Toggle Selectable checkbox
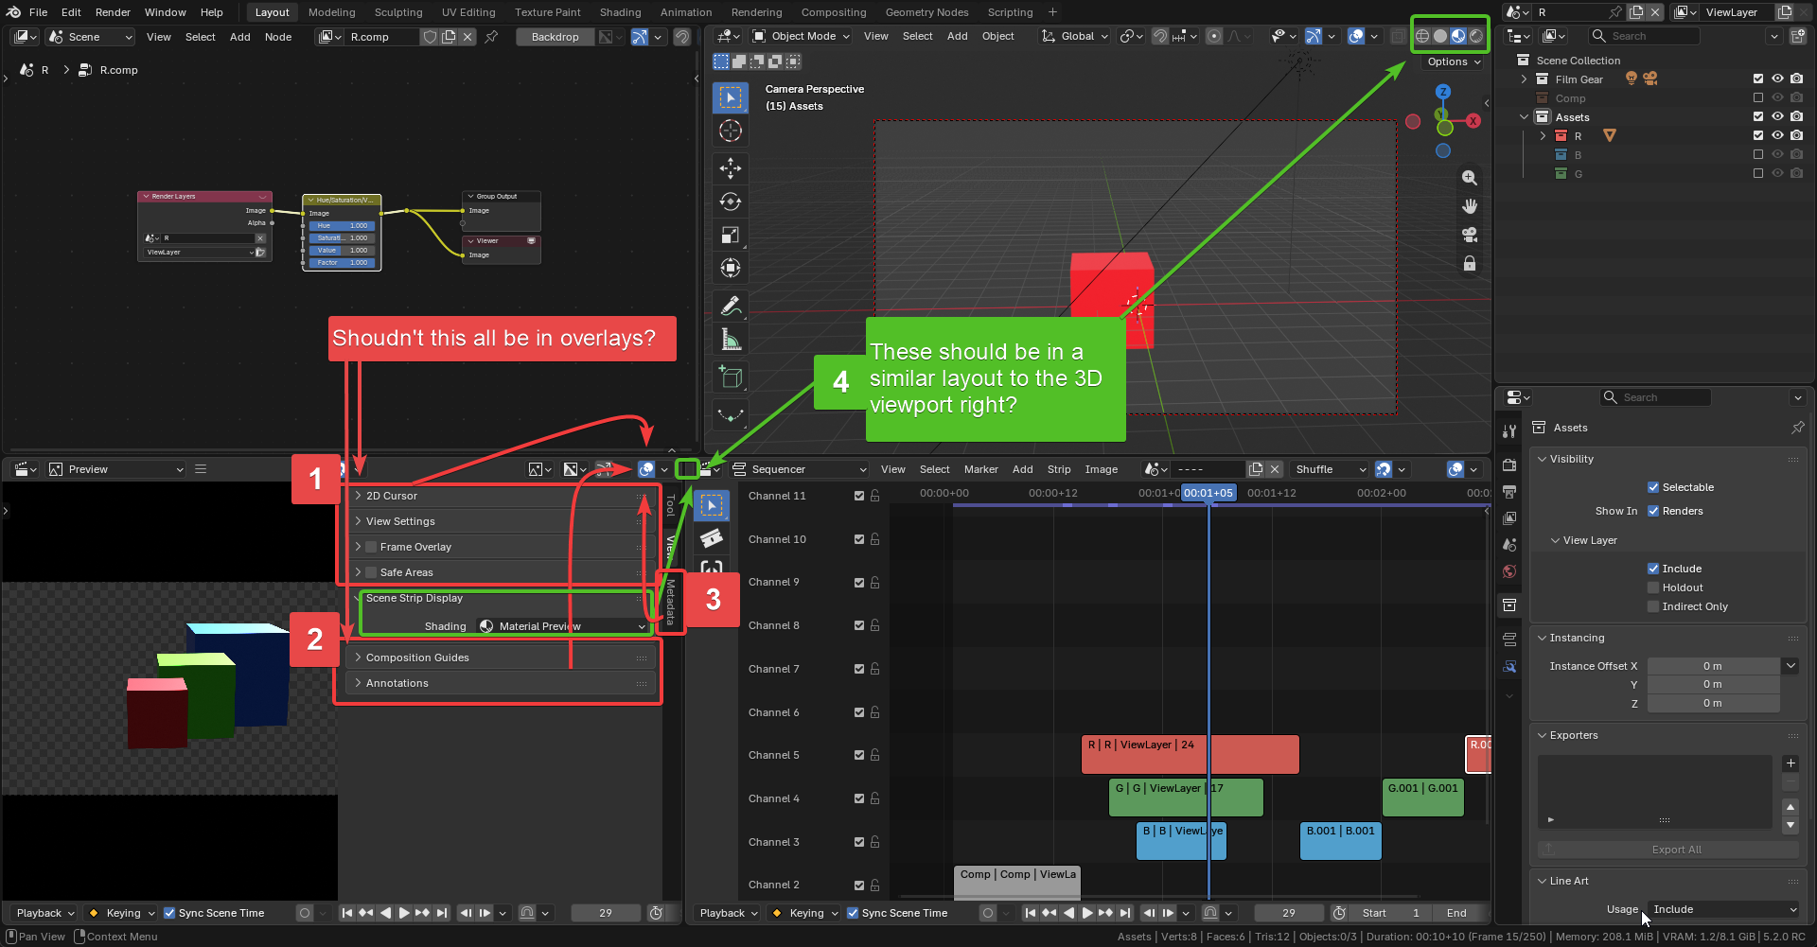Screen dimensions: 1817x947 pyautogui.click(x=1653, y=487)
